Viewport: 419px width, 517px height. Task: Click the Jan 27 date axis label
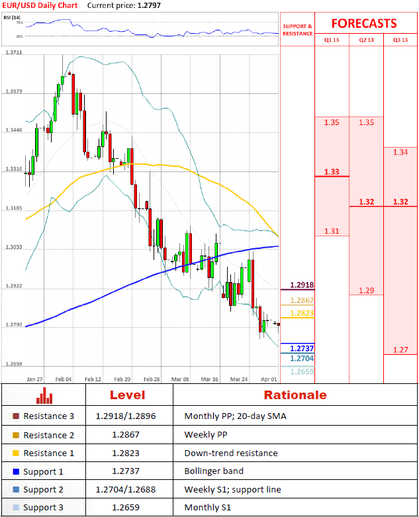point(34,379)
